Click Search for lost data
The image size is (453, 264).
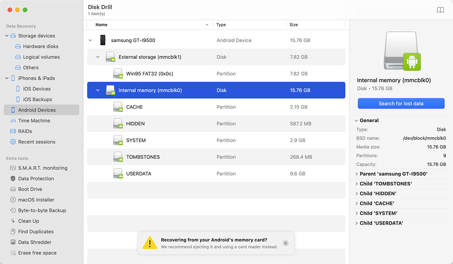(401, 103)
